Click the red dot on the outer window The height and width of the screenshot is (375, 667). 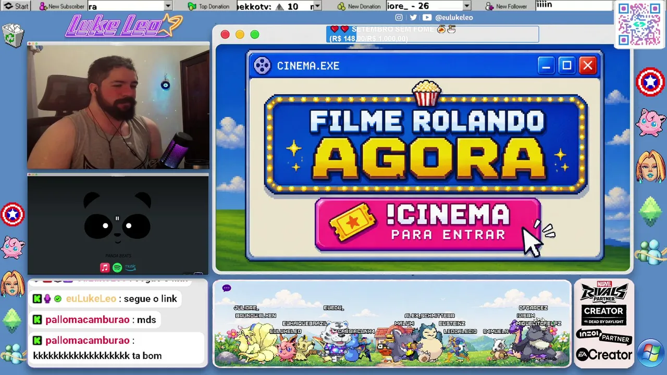click(x=225, y=34)
